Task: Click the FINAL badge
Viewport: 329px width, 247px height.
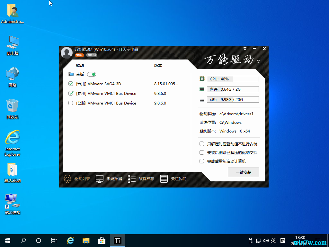Action: pyautogui.click(x=79, y=55)
